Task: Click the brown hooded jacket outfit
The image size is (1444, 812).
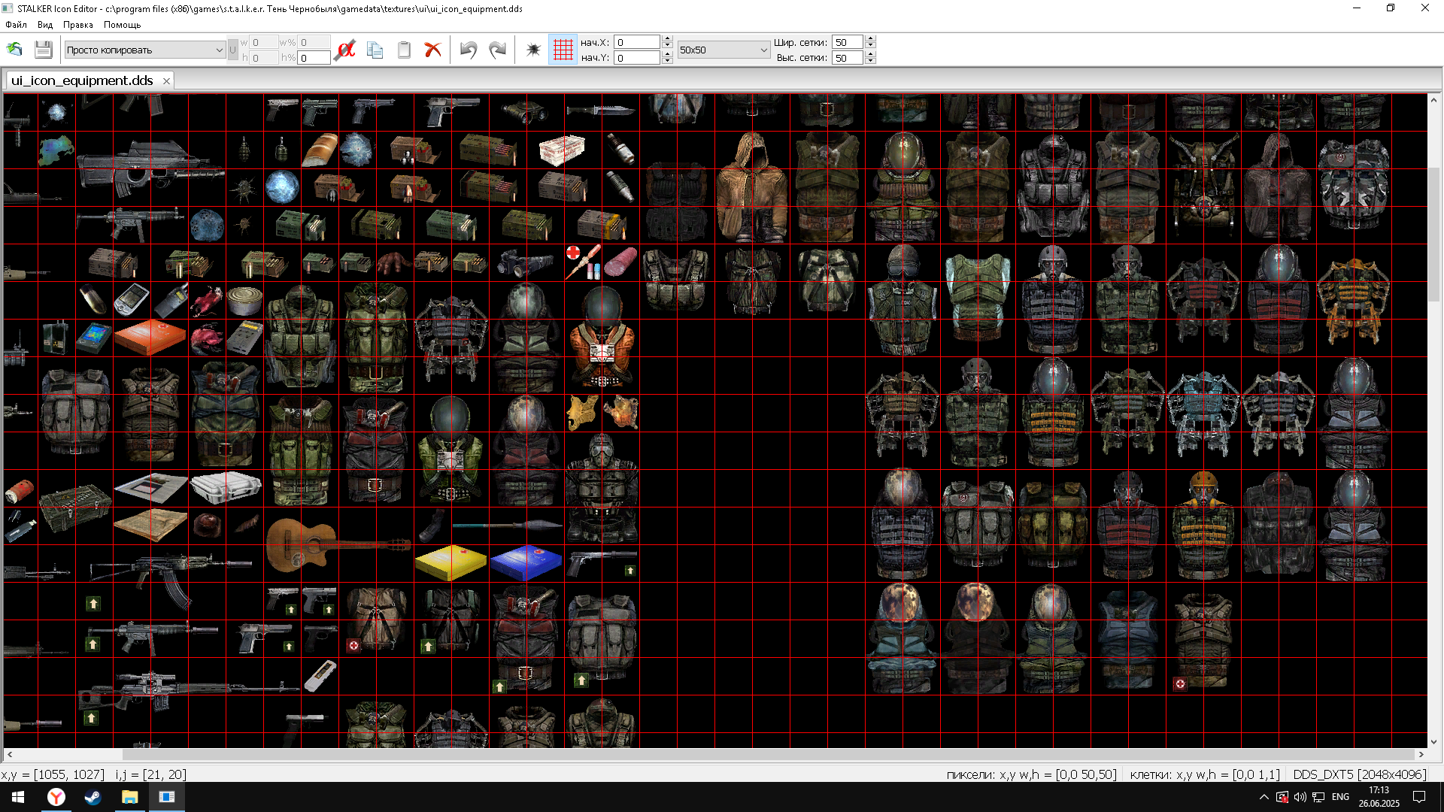Action: click(x=752, y=188)
